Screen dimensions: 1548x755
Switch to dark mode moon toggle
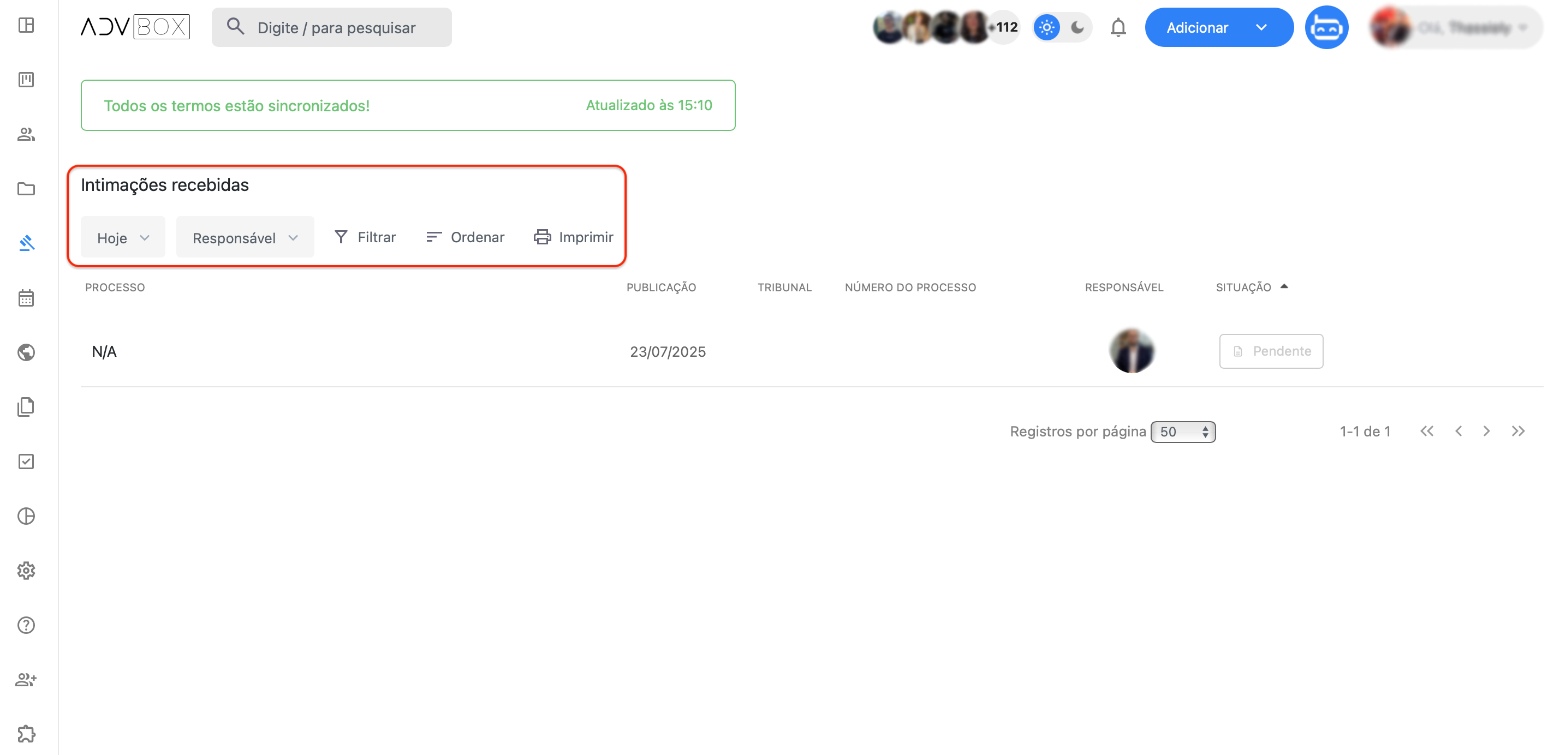1077,28
